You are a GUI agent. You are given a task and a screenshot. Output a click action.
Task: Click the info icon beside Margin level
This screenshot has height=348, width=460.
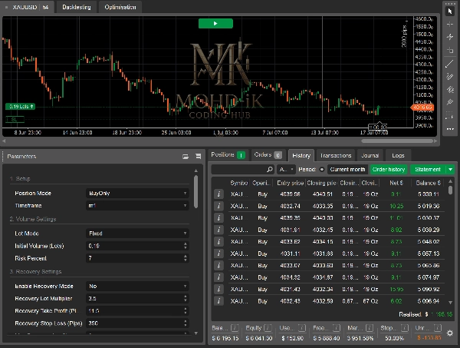[x=370, y=328]
